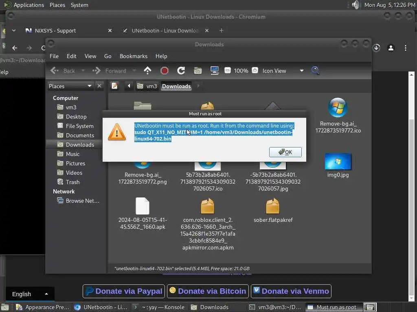Select the 2024-08-05T15-41 .apk file icon
Viewport: 417px width, 312px height.
(142, 206)
